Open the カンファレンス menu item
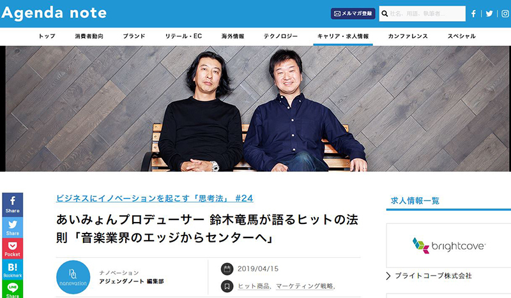 pos(408,36)
